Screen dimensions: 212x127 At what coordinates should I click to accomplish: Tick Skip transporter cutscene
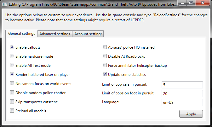12,102
